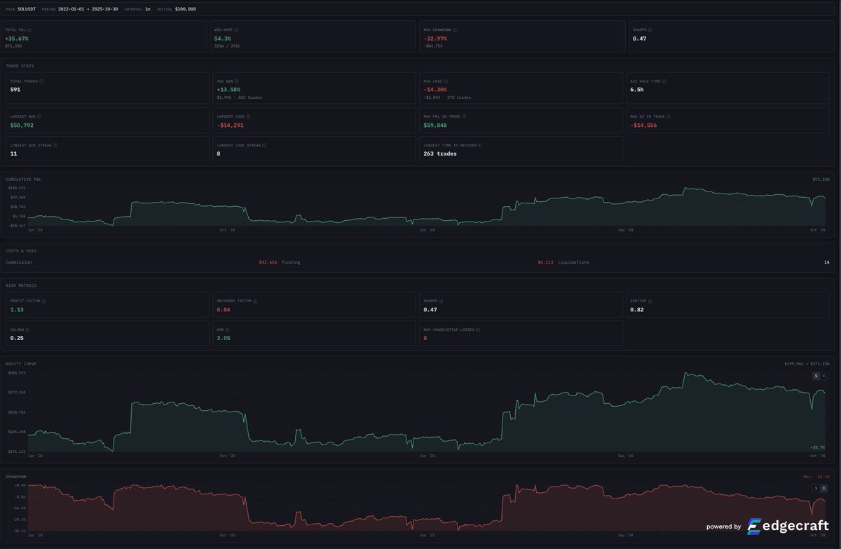Switch Equity Curve to dollar view

816,376
